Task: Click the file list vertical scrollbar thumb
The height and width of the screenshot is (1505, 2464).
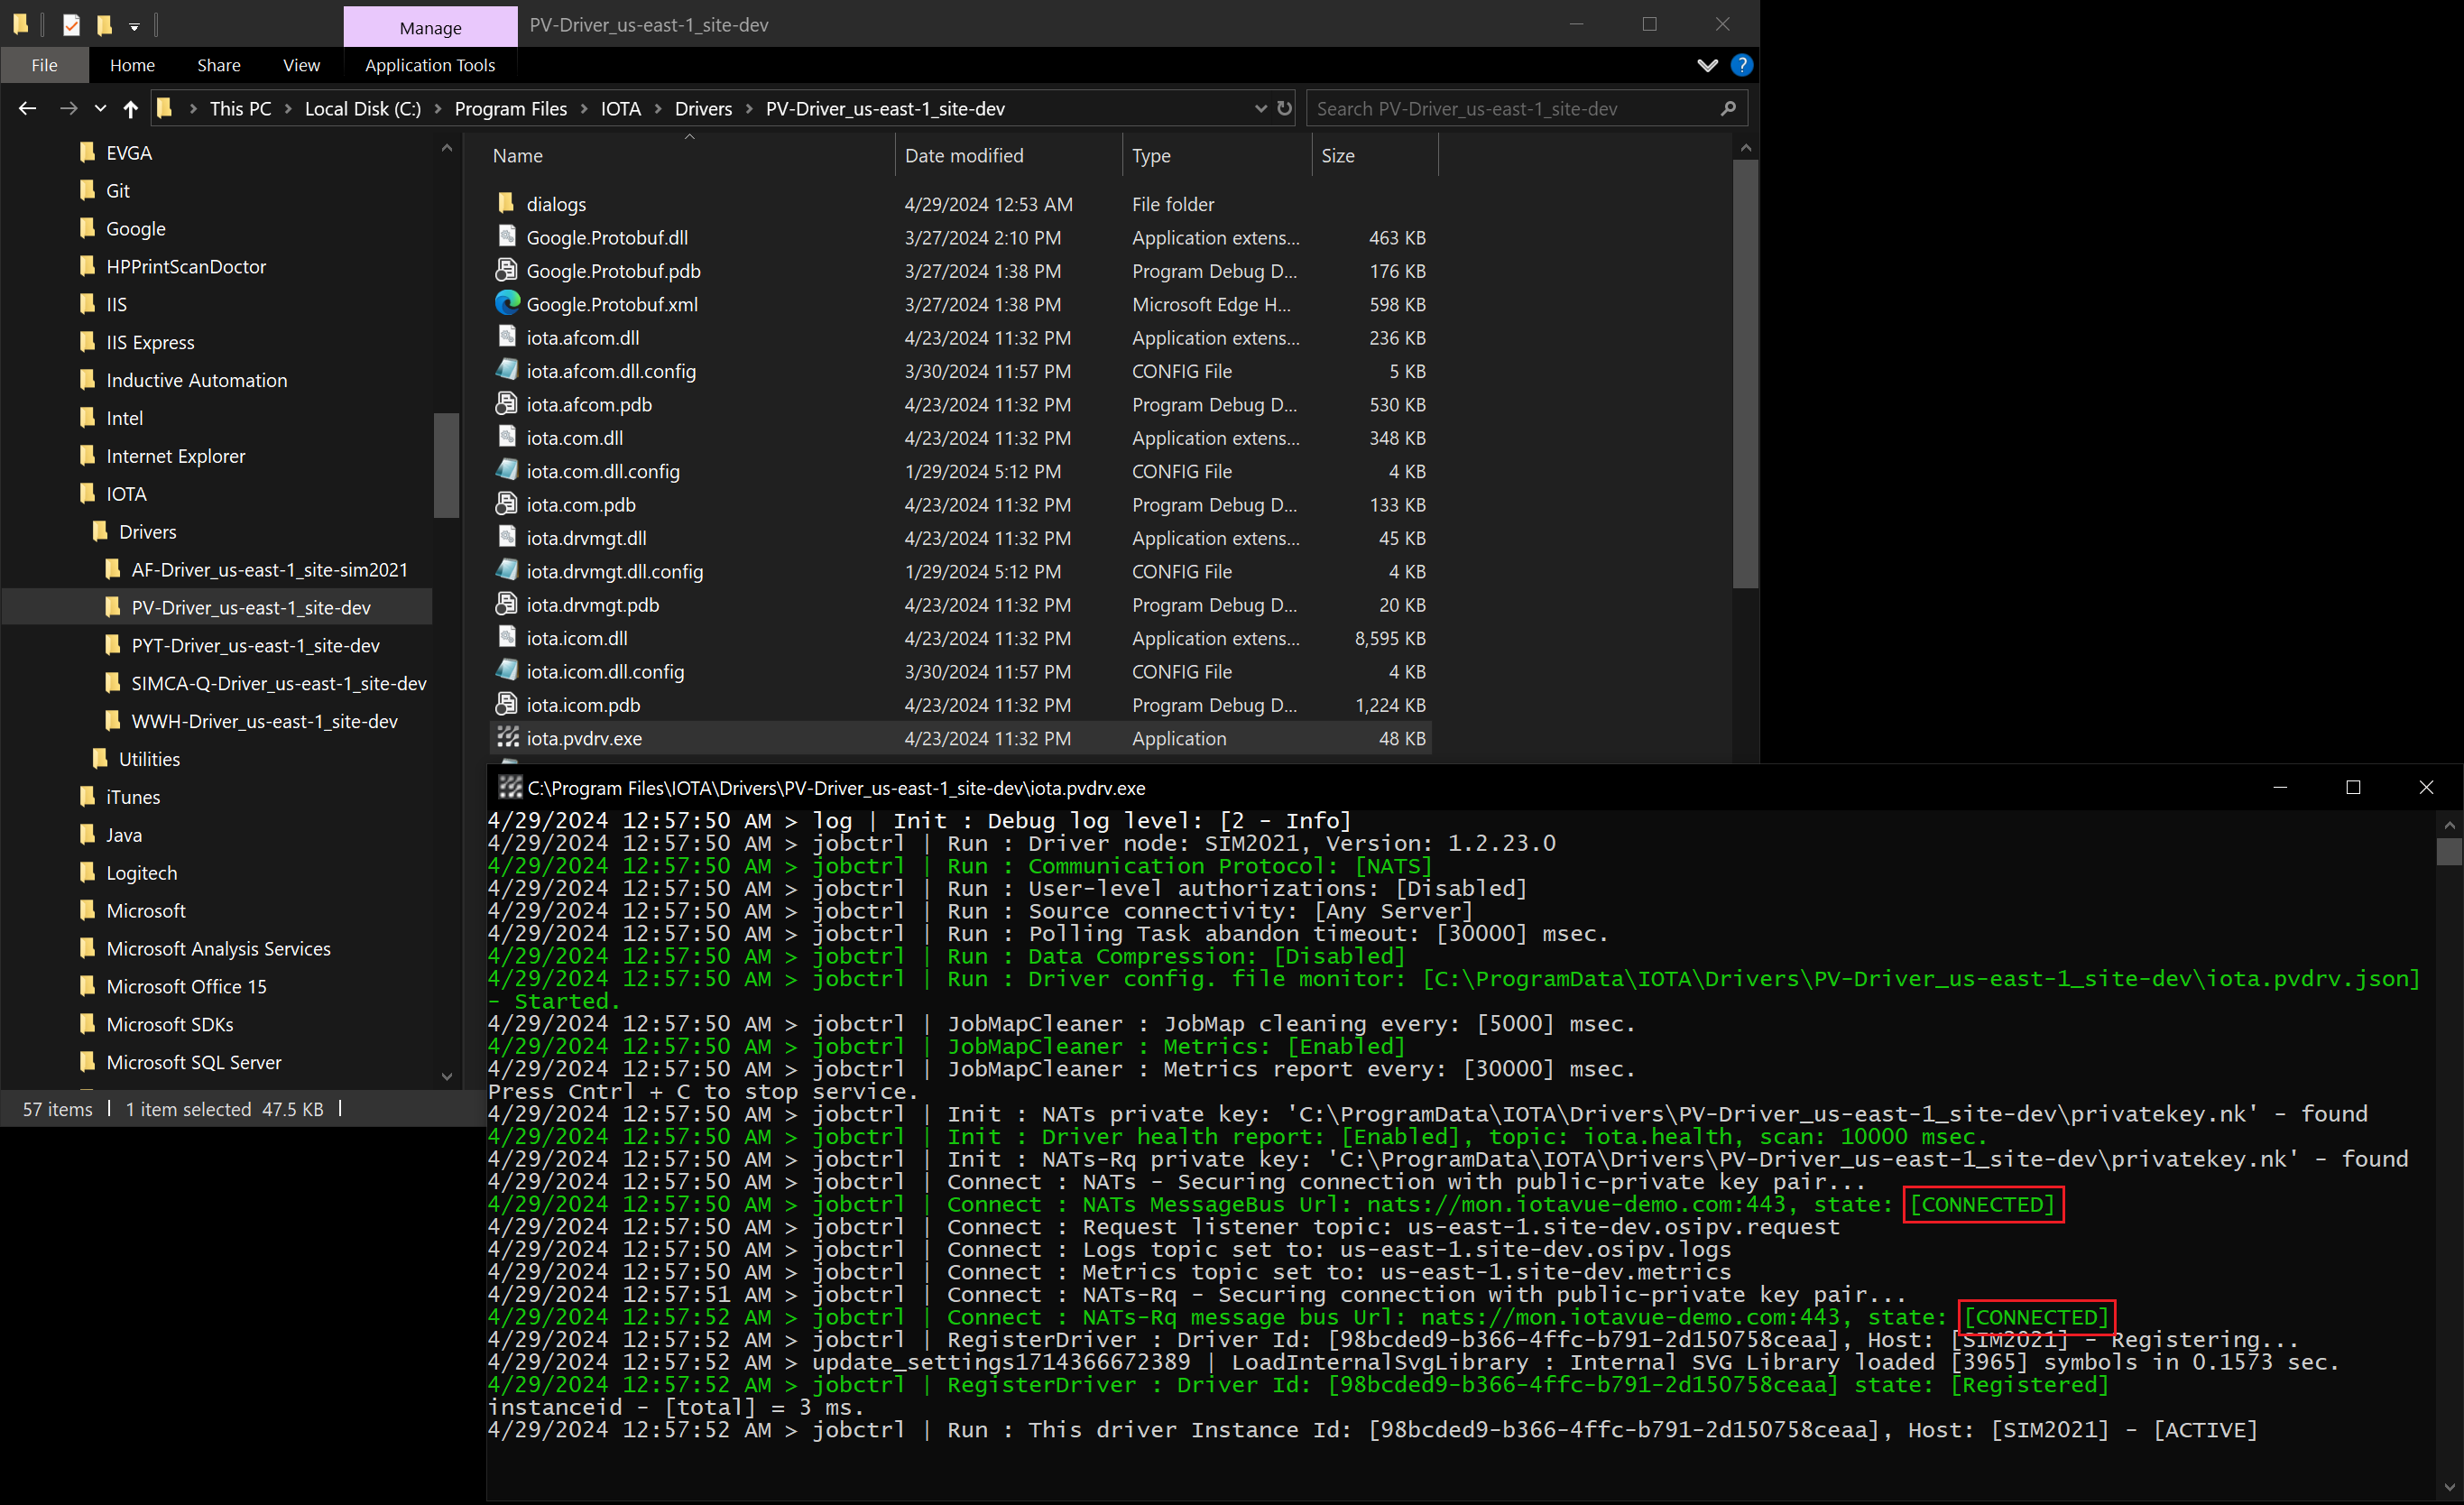Action: (x=1745, y=375)
